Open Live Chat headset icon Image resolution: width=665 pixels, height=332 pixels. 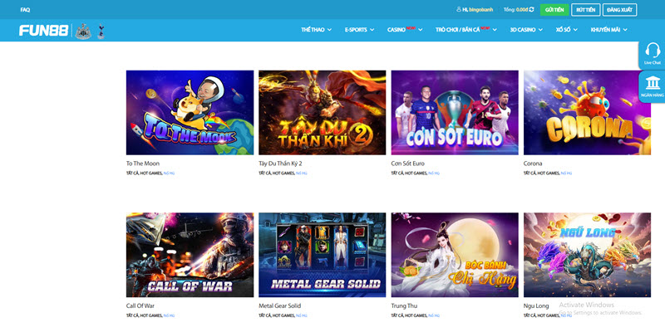point(653,51)
